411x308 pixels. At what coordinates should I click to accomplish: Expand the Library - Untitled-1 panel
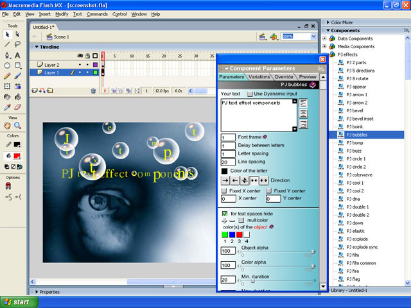click(328, 291)
